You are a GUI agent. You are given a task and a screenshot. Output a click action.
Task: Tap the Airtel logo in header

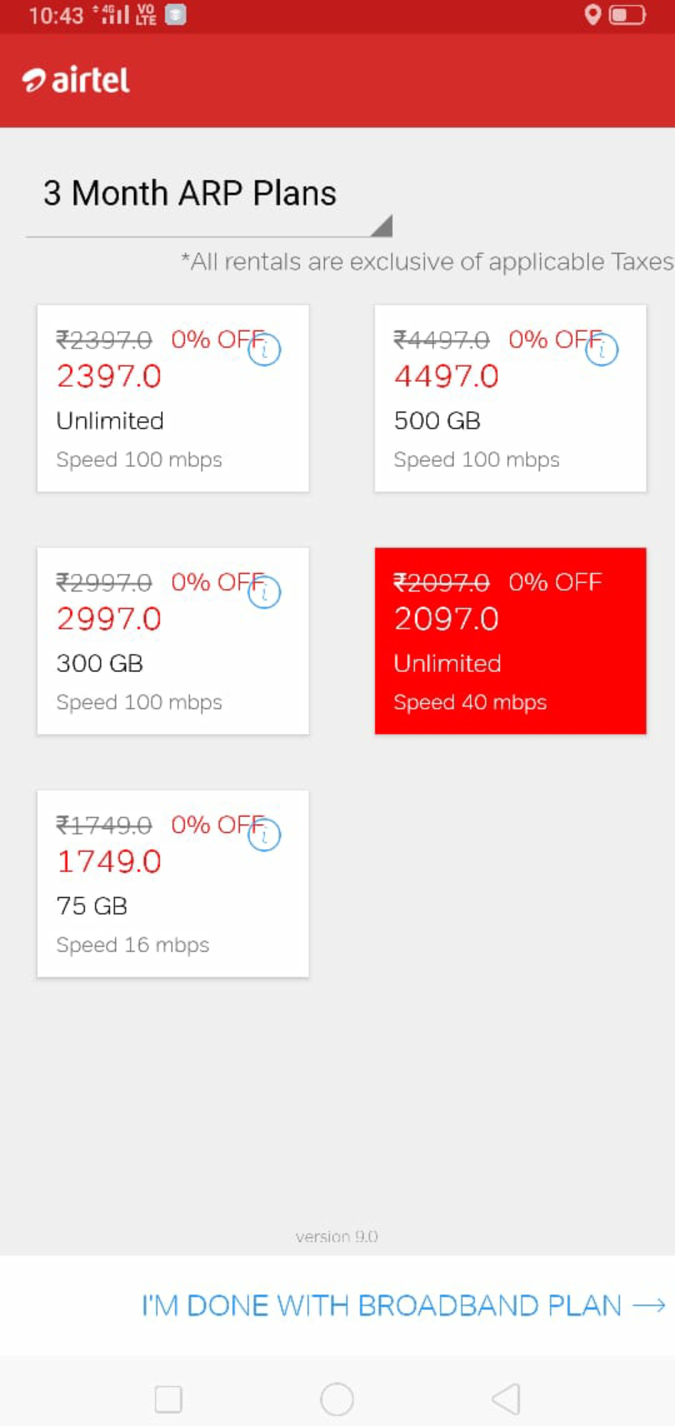76,80
